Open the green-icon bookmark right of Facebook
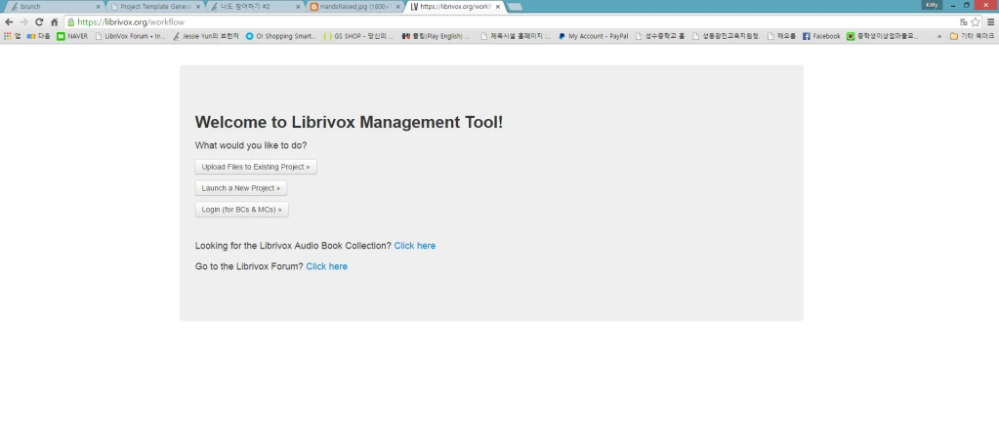 pyautogui.click(x=883, y=36)
